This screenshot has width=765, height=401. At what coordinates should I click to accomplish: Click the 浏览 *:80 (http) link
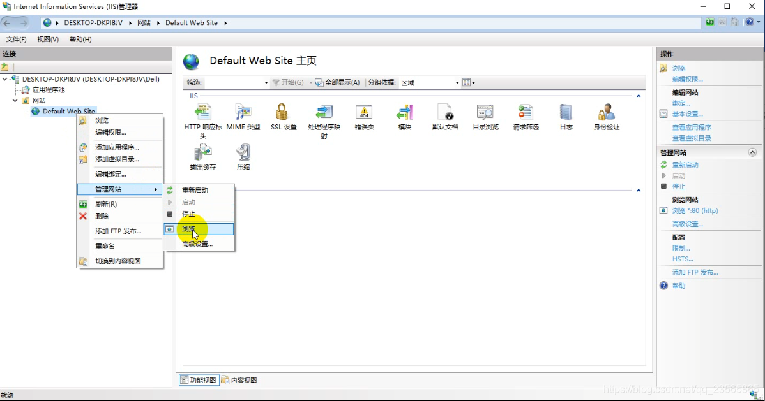695,210
